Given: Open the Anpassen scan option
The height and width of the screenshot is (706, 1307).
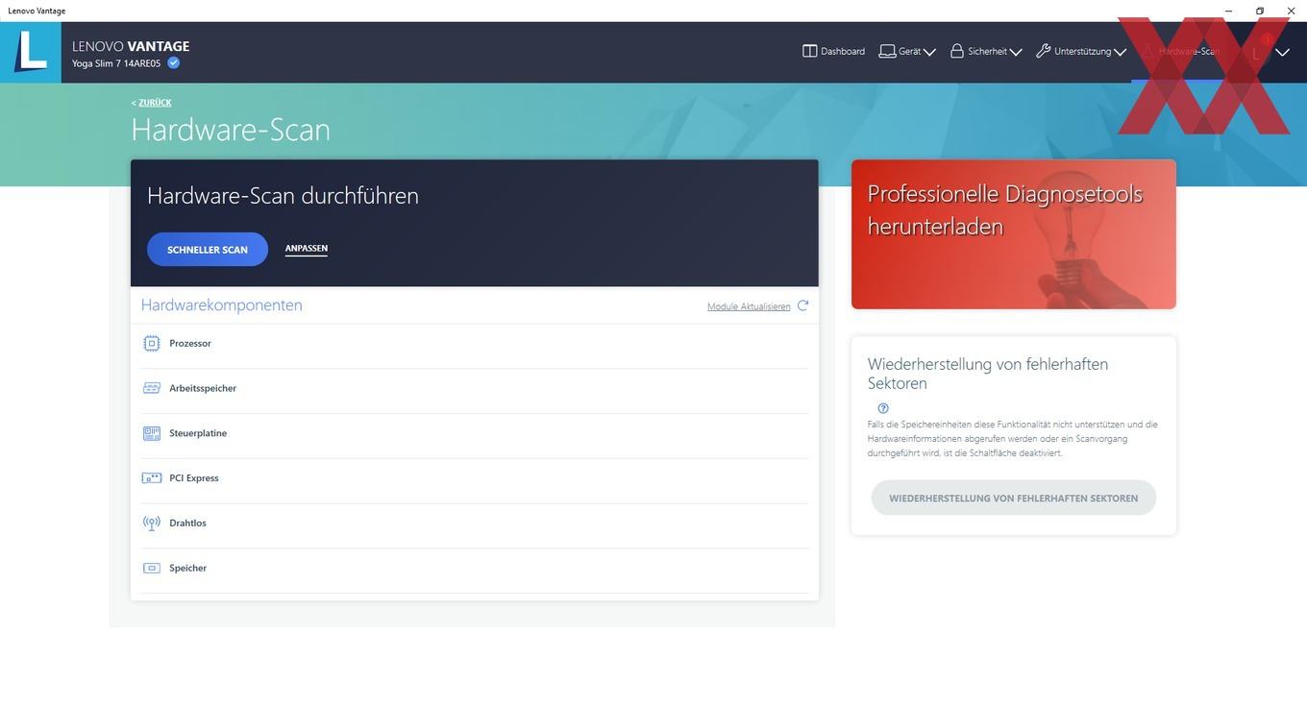Looking at the screenshot, I should (x=307, y=249).
